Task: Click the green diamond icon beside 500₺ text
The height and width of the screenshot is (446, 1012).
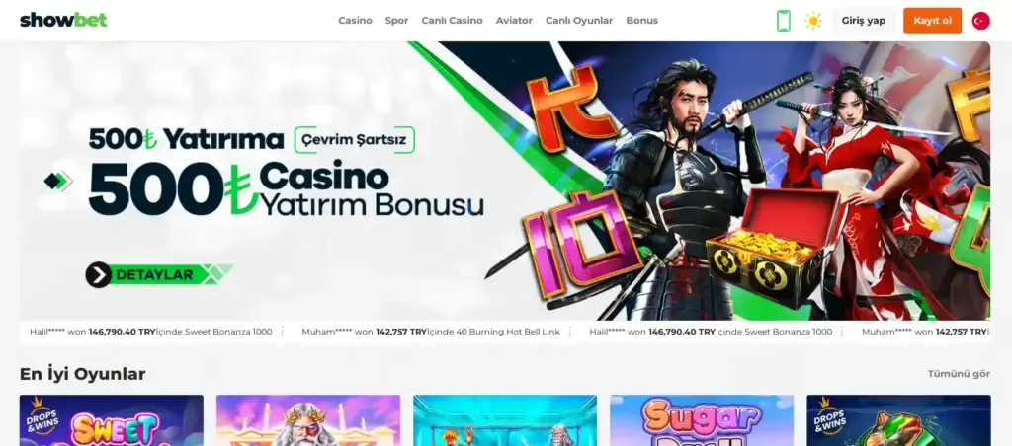Action: coord(58,182)
